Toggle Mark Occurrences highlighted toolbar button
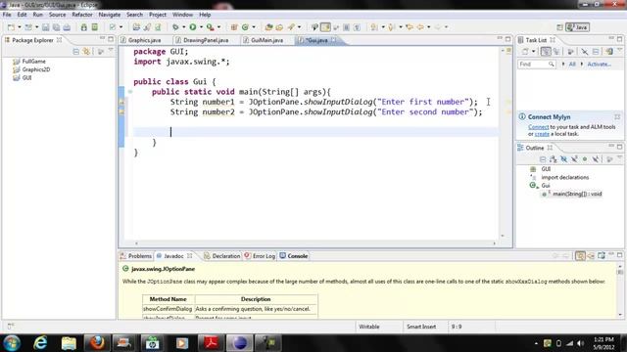The image size is (627, 352). pos(325,27)
